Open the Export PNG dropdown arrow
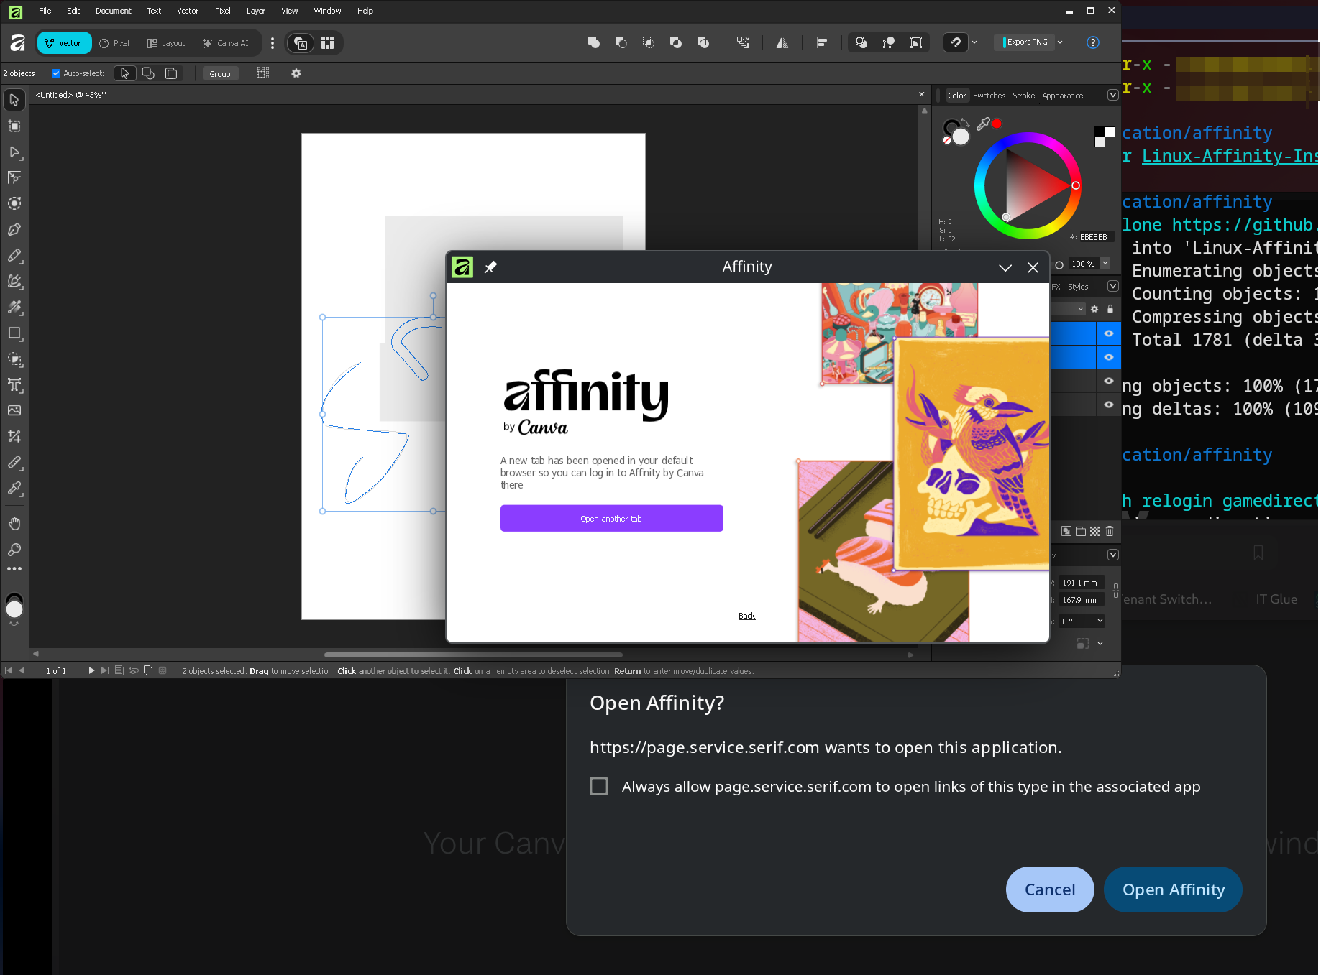Image resolution: width=1321 pixels, height=975 pixels. (1060, 42)
